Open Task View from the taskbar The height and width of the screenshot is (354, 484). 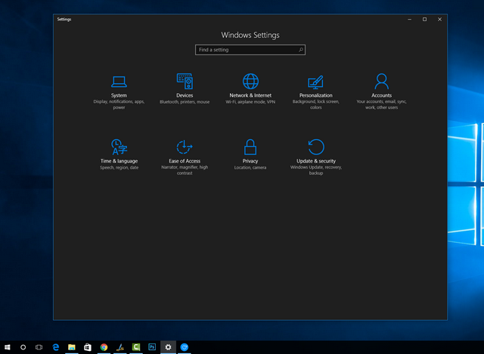(39, 347)
